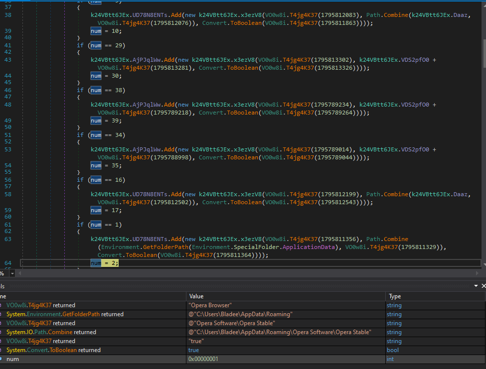Select the System.IO.Path.Combine returned row
Image resolution: width=486 pixels, height=369 pixels.
pyautogui.click(x=51, y=332)
